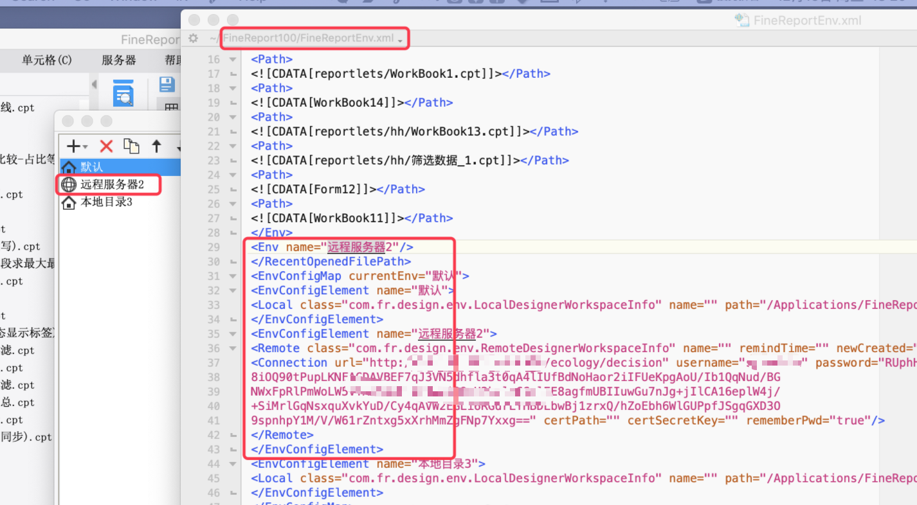Fold the EnvConfigMap block at line 31
917x505 pixels.
pyautogui.click(x=232, y=276)
